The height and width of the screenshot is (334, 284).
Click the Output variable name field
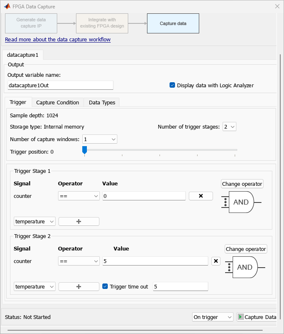pos(61,85)
